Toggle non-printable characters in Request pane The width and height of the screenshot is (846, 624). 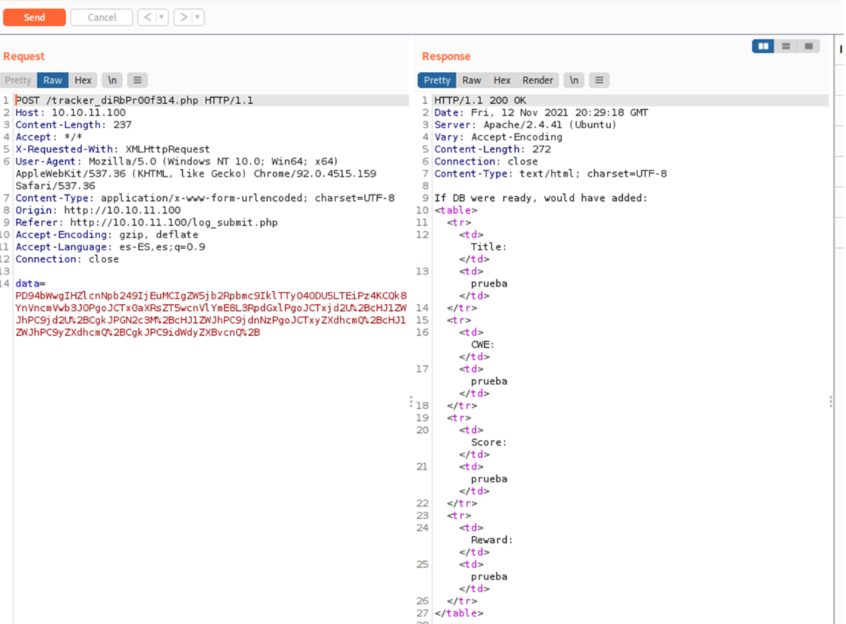112,80
